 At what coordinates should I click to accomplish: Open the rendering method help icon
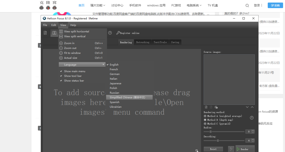pos(252,118)
